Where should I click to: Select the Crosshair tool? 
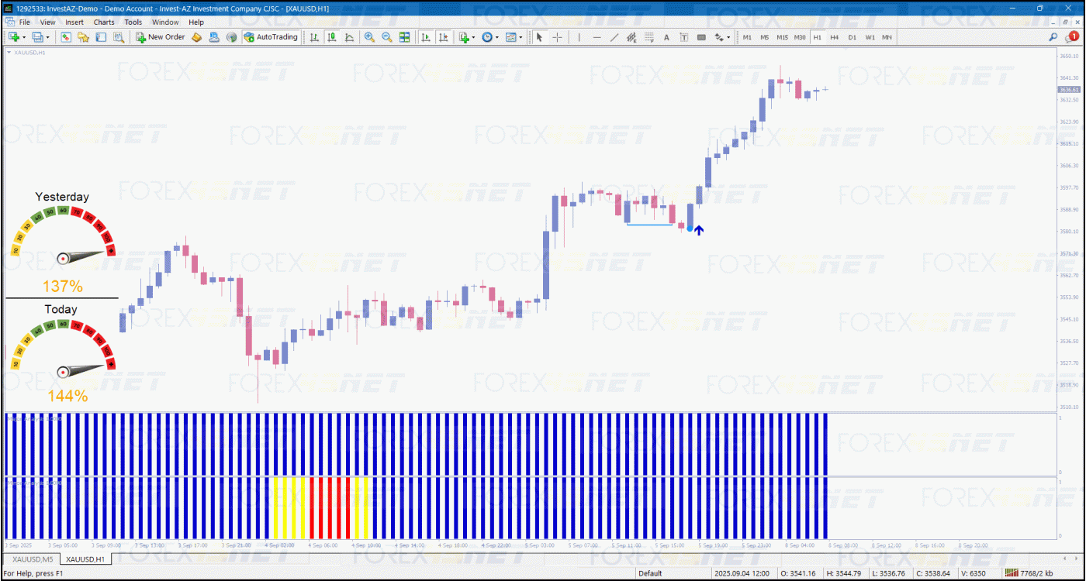click(x=557, y=37)
